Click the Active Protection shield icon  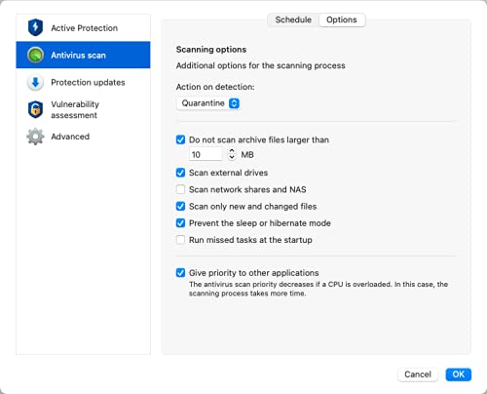35,27
